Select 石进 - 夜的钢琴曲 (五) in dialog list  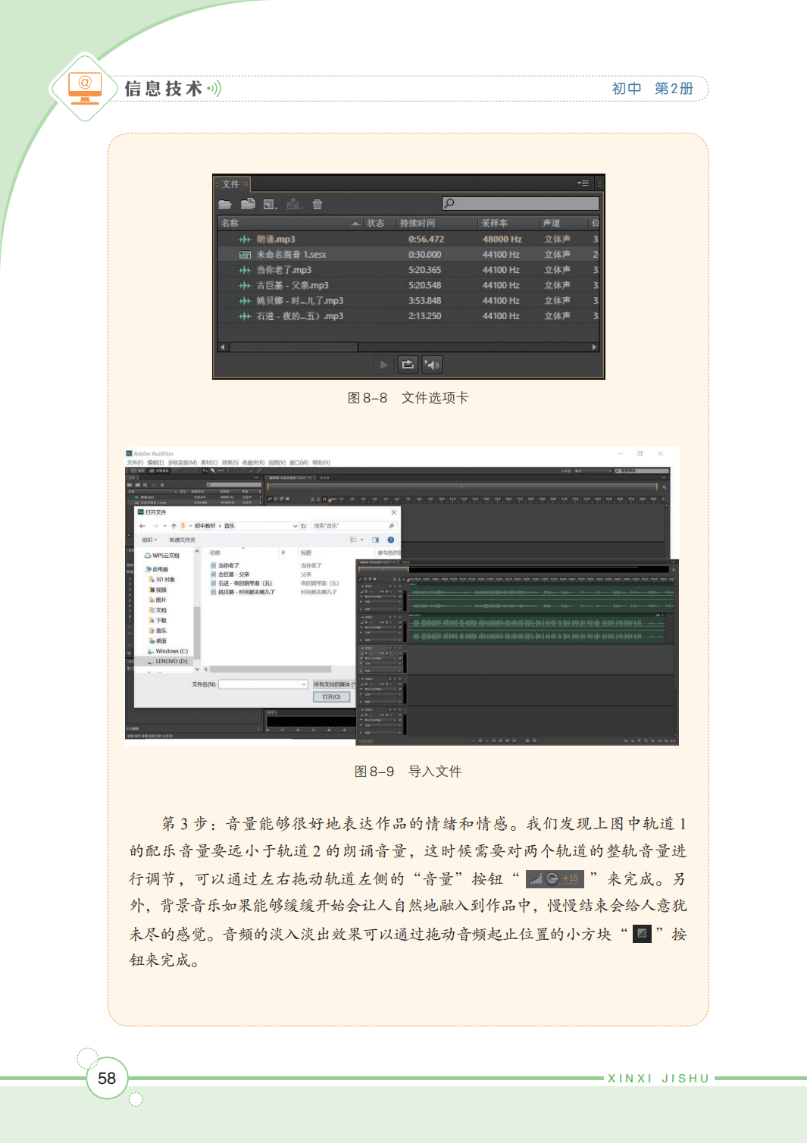[x=242, y=583]
